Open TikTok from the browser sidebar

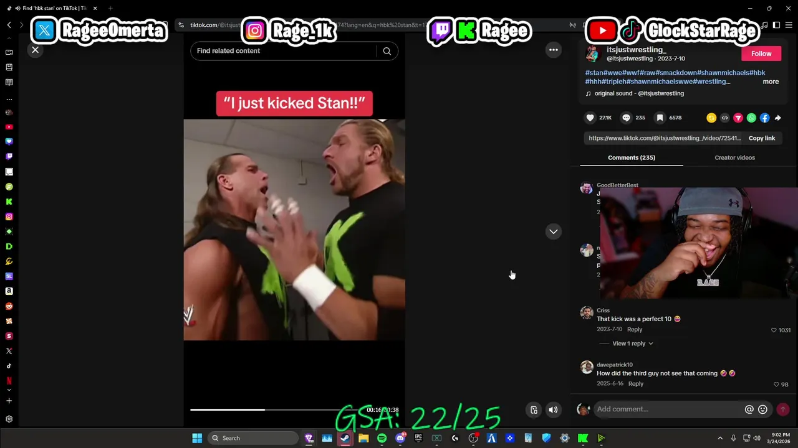pyautogui.click(x=9, y=366)
